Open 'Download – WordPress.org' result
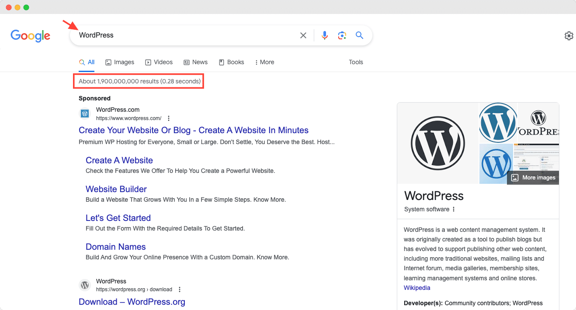 point(132,302)
